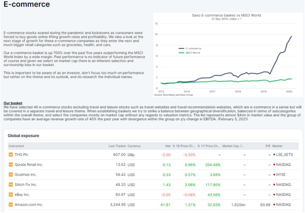Sort by the Market Cap column header
The height and width of the screenshot is (213, 305).
(x=233, y=146)
